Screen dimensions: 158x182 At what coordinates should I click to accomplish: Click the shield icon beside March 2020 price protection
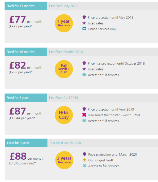tap(85, 154)
